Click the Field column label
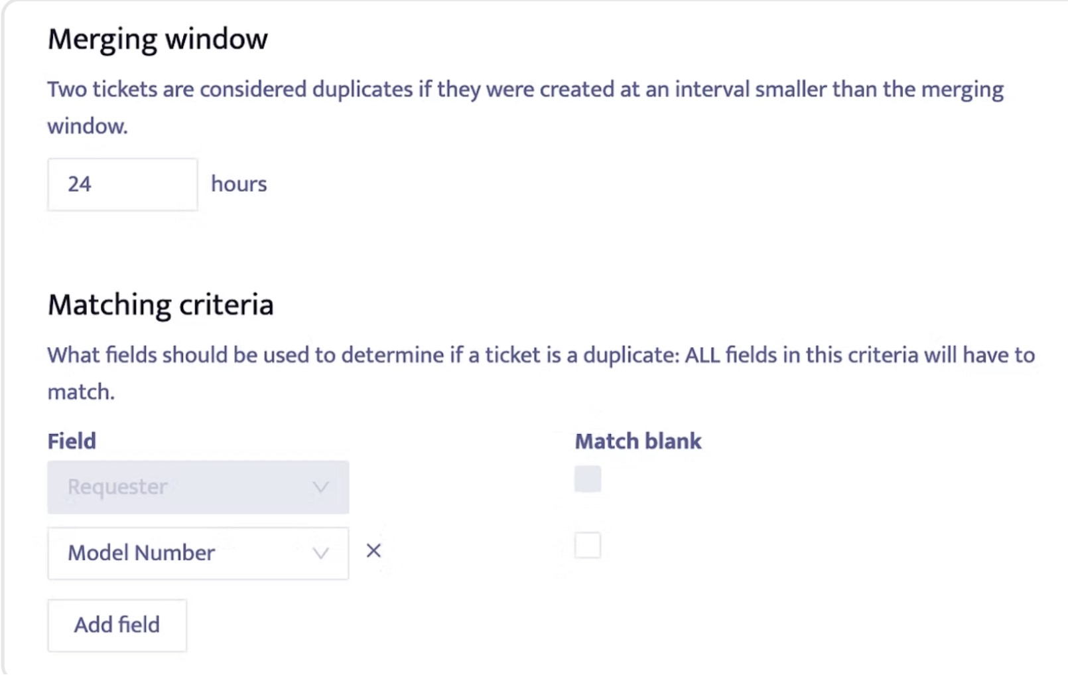Image resolution: width=1068 pixels, height=679 pixels. click(x=72, y=441)
